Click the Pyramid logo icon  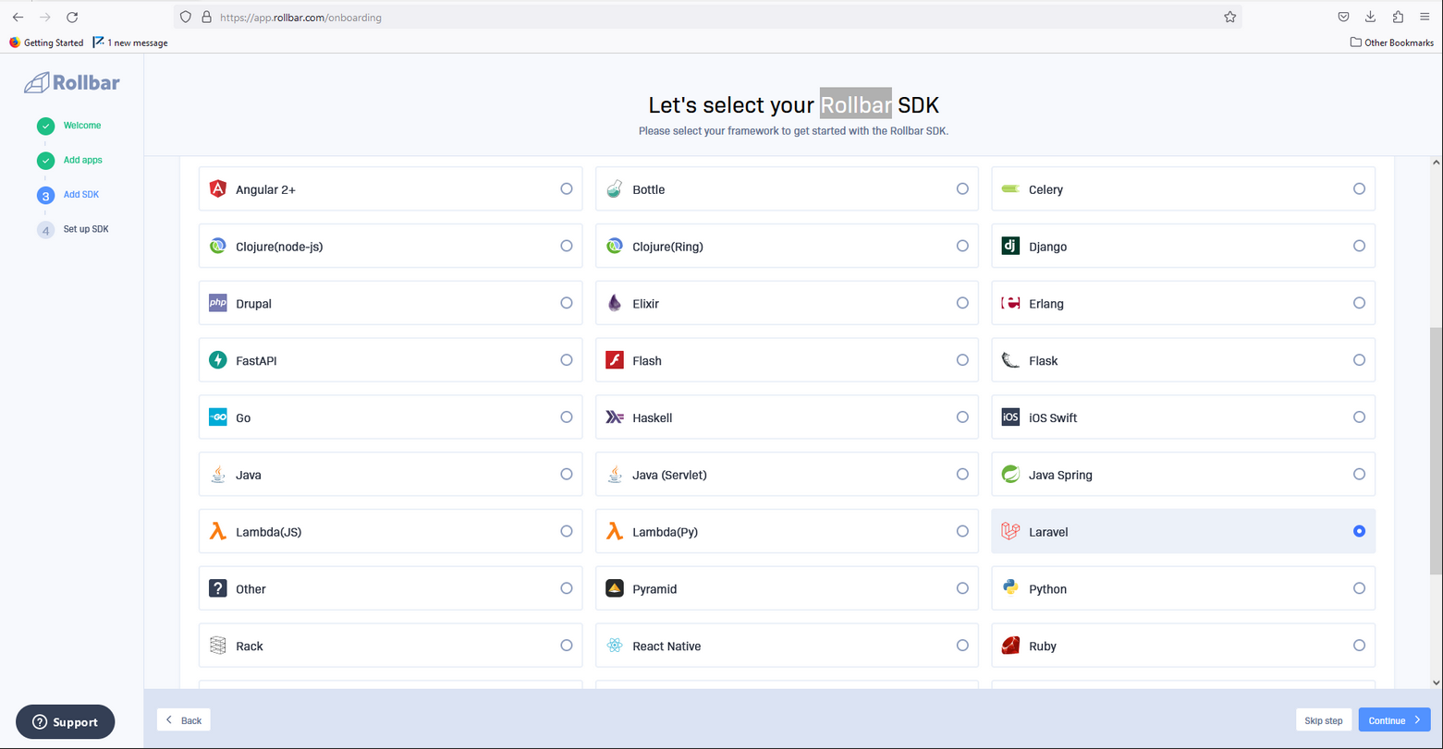pos(615,588)
